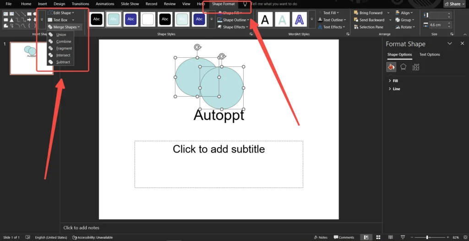469x241 pixels.
Task: Choose Intersect in the Merge Shapes menu
Action: click(x=63, y=55)
